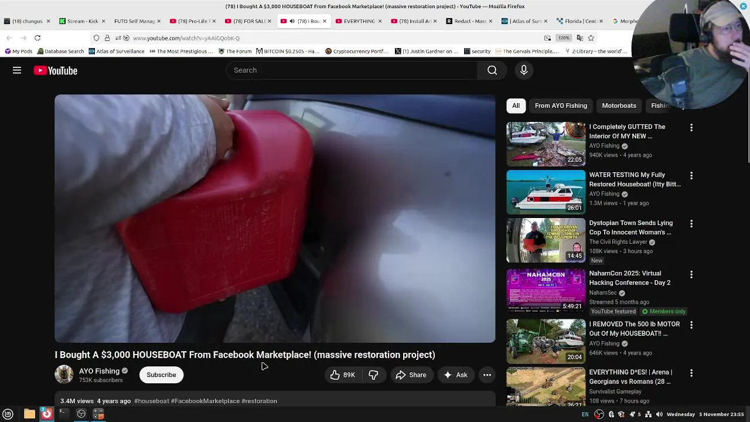Open the Linux Mint start menu
This screenshot has height=422, width=750.
(8, 414)
